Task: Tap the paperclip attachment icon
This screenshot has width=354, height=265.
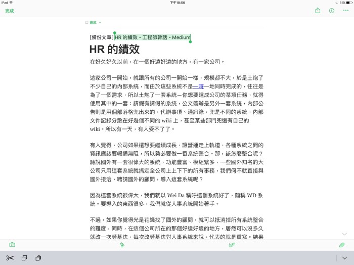Action: tap(342, 245)
